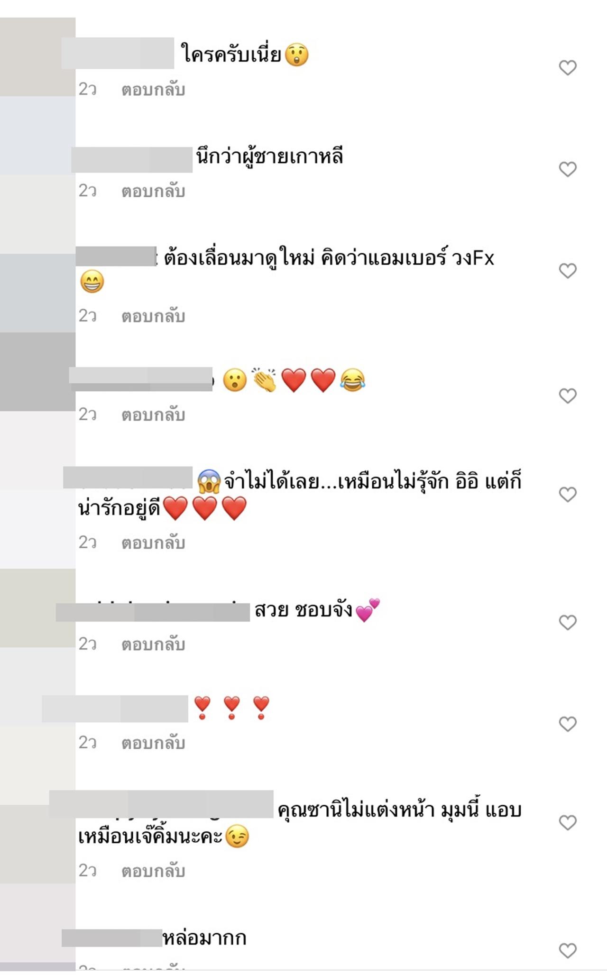This screenshot has height=975, width=607.
Task: Like the comment starting 'จำไม่ได้เลย'
Action: (x=568, y=495)
